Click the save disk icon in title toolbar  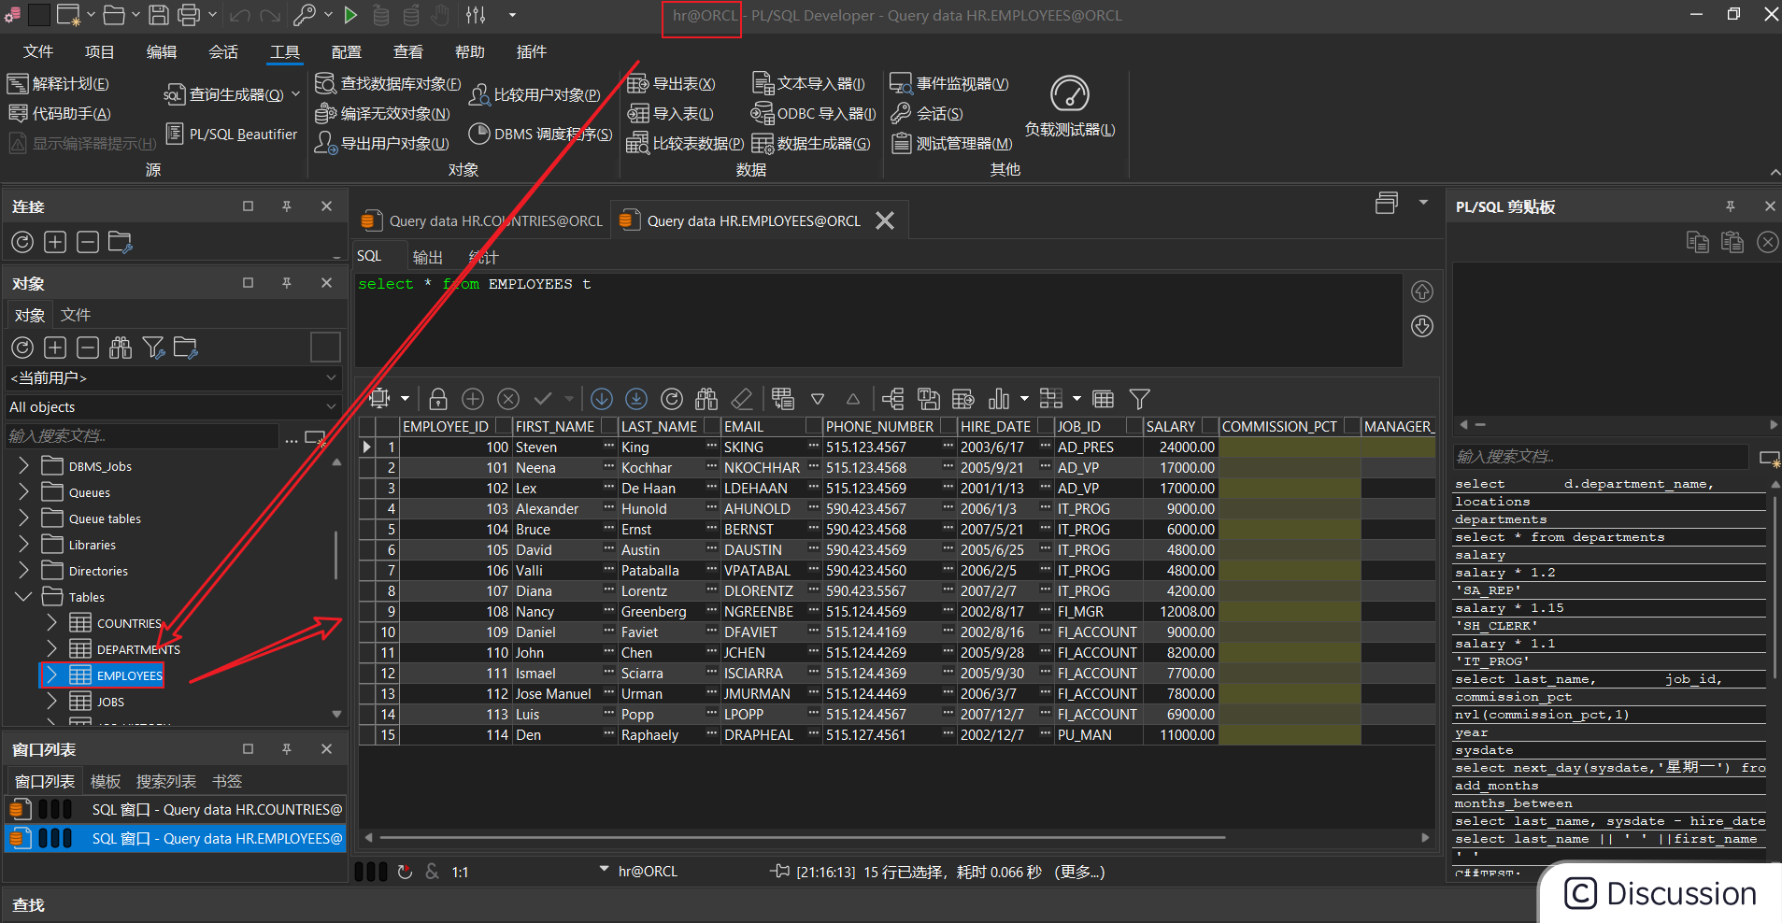159,15
